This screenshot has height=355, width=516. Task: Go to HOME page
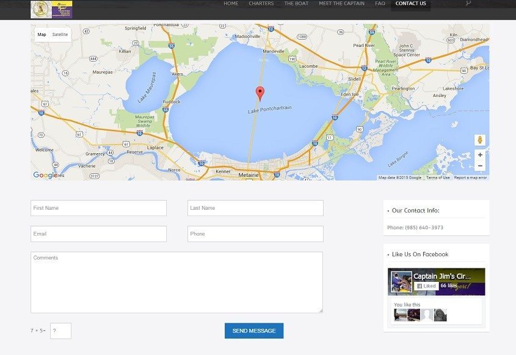point(231,4)
